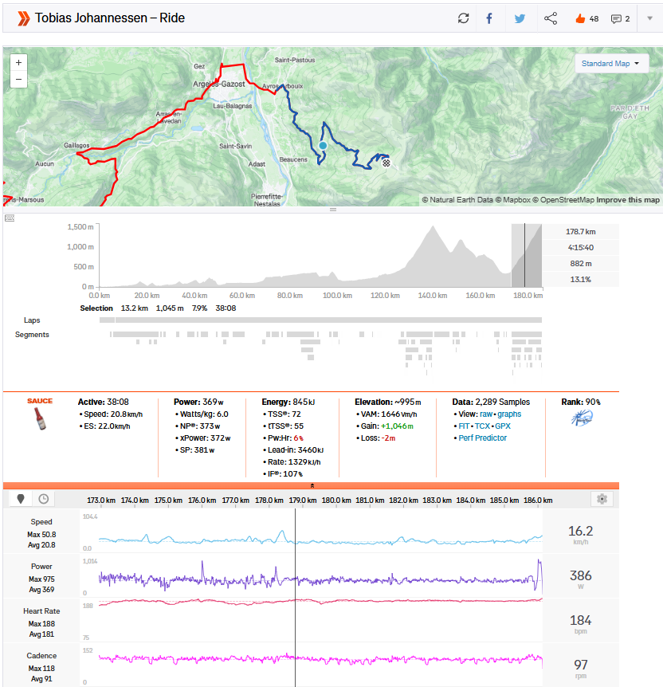Collapse the elevation profile panel handle
This screenshot has height=687, width=663.
coord(332,209)
